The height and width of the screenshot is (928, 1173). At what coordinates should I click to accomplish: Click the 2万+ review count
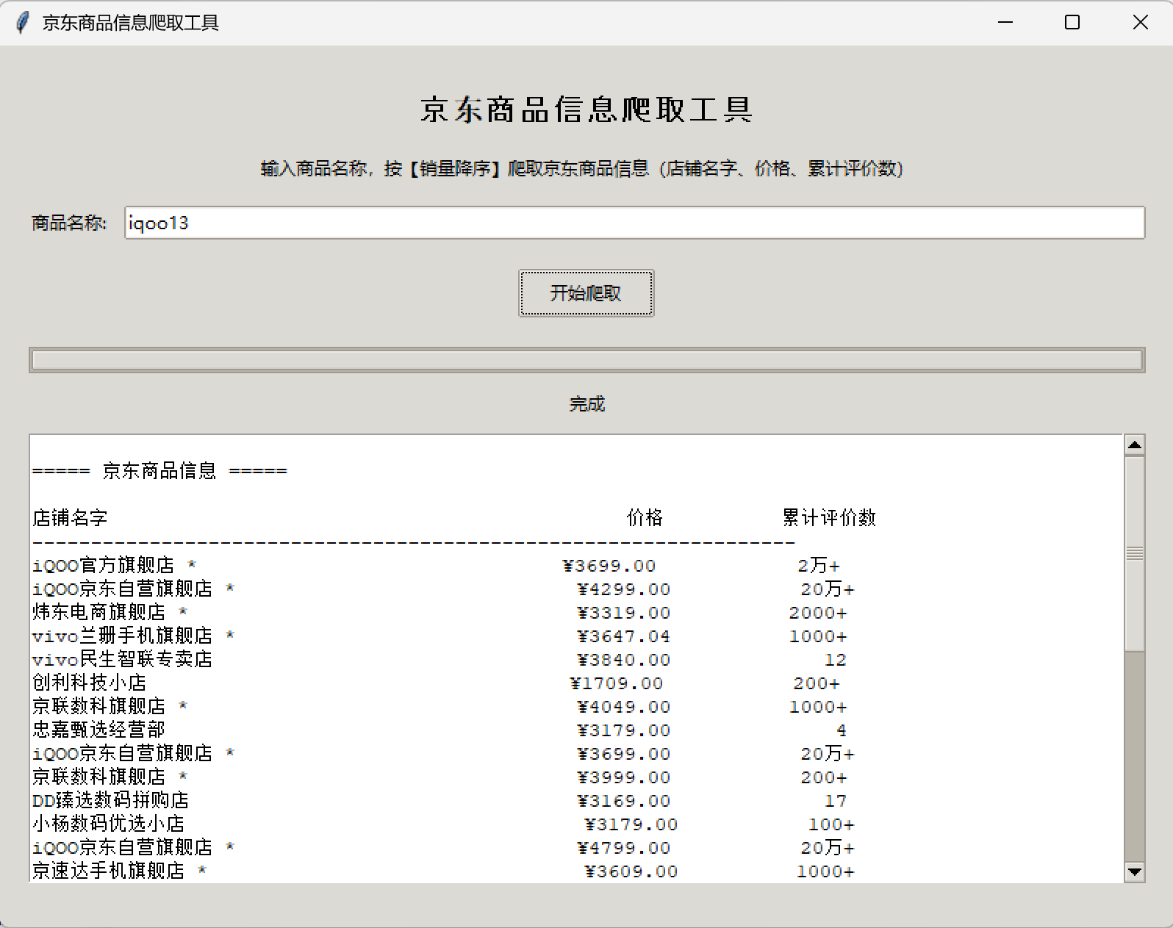pos(818,566)
